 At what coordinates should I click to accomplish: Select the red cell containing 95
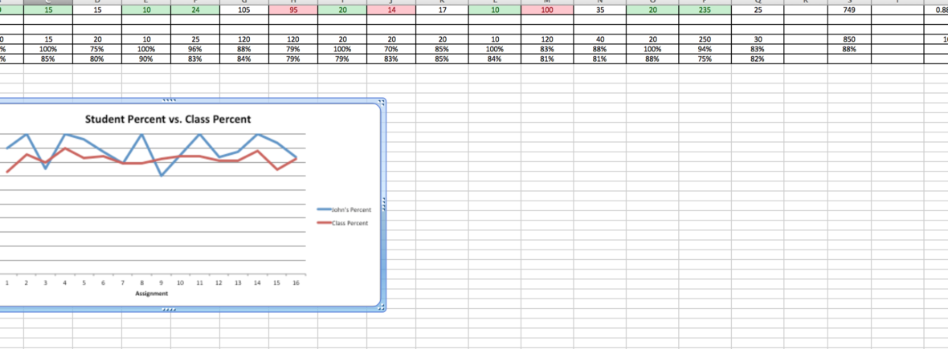point(291,10)
